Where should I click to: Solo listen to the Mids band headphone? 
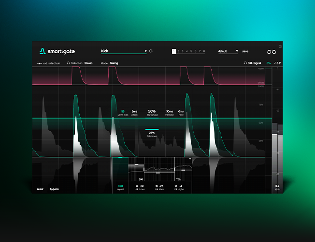(157, 189)
